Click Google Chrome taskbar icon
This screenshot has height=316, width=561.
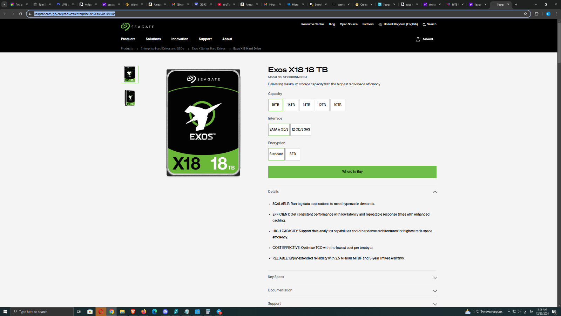click(111, 312)
